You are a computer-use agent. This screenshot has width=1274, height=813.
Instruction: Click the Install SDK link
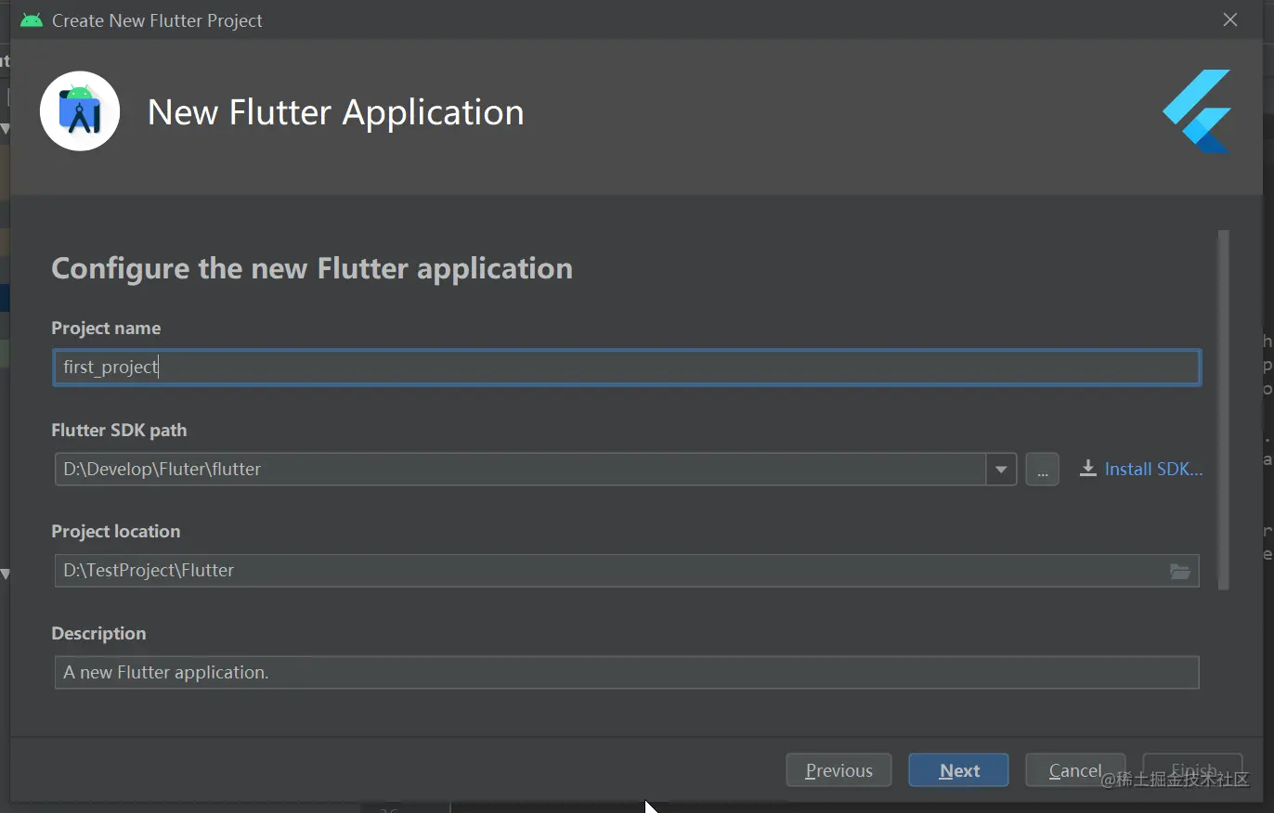pyautogui.click(x=1153, y=470)
